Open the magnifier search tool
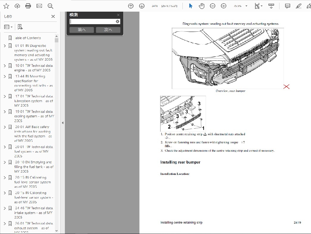The image size is (311, 234). (50, 6)
